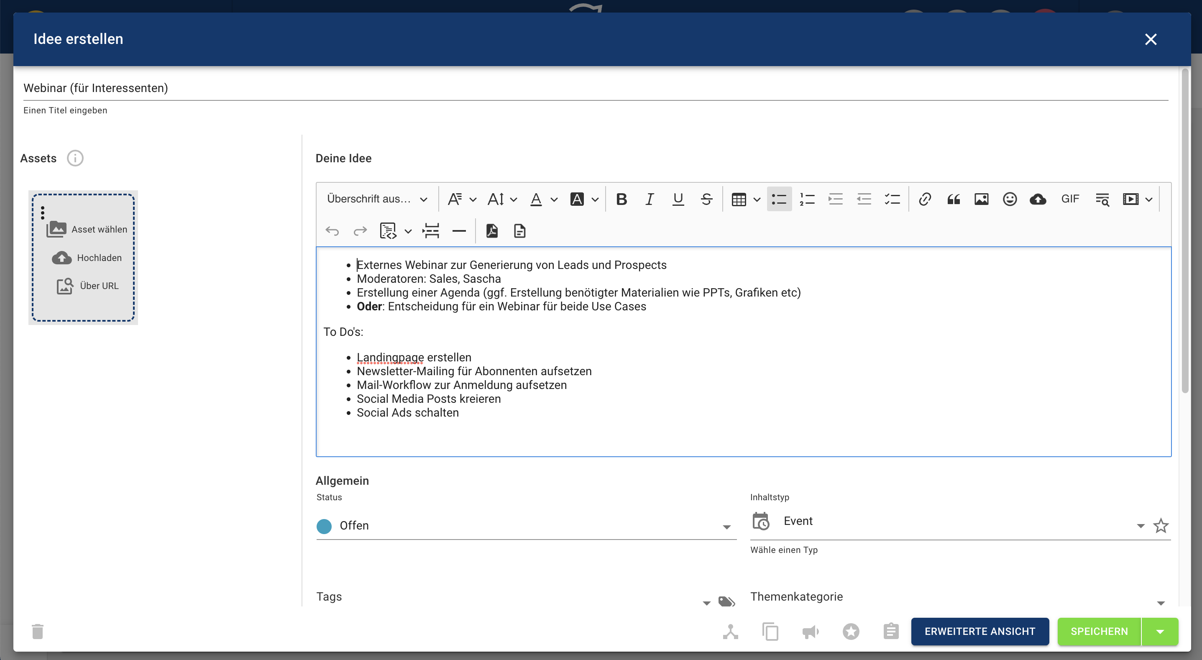Click the source template icon
Viewport: 1202px width, 660px height.
(x=388, y=231)
